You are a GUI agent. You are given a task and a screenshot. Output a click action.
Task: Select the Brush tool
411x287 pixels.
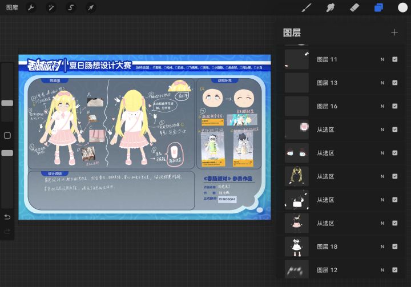point(307,7)
